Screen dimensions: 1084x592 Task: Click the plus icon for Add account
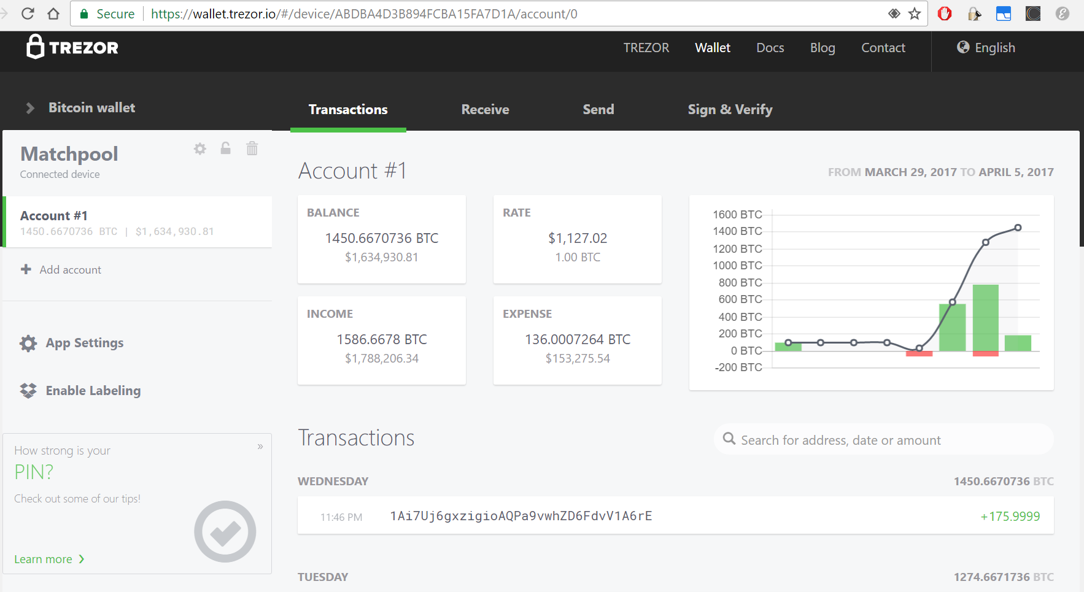pos(26,269)
